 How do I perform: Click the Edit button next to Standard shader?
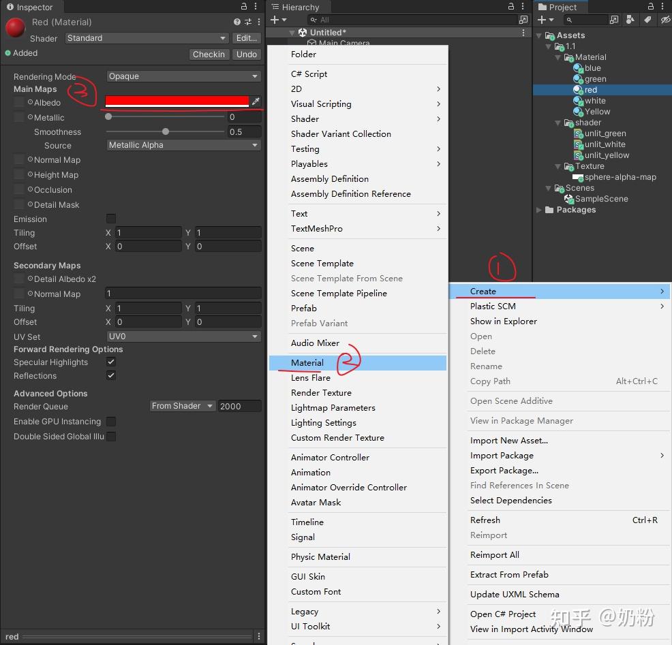coord(246,38)
